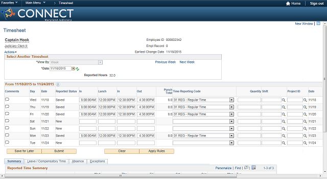Click help icon next to date range
This screenshot has width=327, height=184.
58,84
